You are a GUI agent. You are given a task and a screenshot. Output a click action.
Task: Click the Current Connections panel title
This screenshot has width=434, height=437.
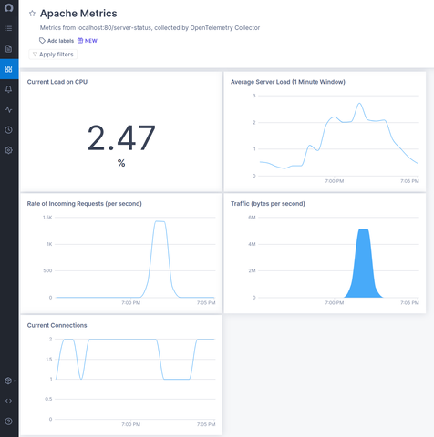point(57,325)
